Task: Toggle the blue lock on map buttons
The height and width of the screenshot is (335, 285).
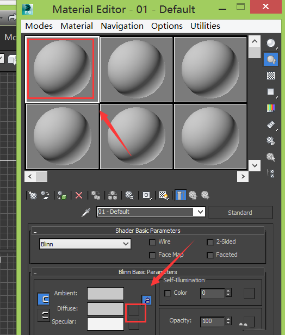Action: (x=147, y=300)
